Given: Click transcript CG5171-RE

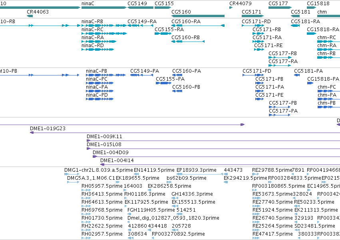Looking at the screenshot, I should [259, 50].
